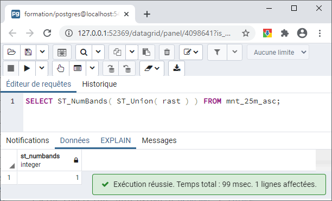332x201 pixels.
Task: Open the Messages tab
Action: [159, 140]
